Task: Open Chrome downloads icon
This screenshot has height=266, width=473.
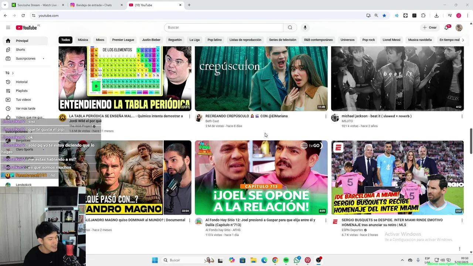Action: point(436,16)
